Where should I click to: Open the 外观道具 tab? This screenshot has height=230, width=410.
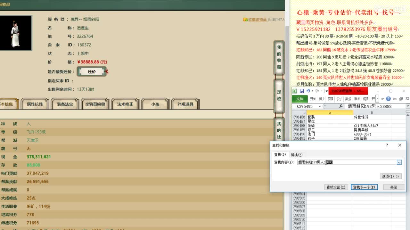(x=185, y=104)
